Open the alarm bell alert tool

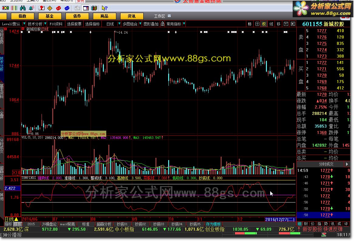(x=32, y=8)
